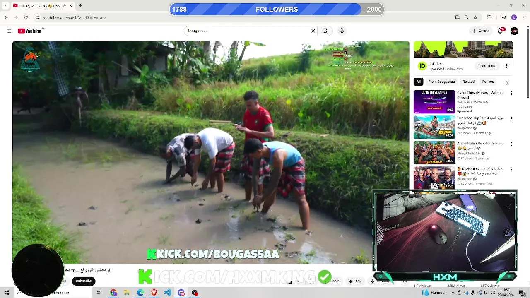Open the tab search dropdown arrow

[6, 5]
